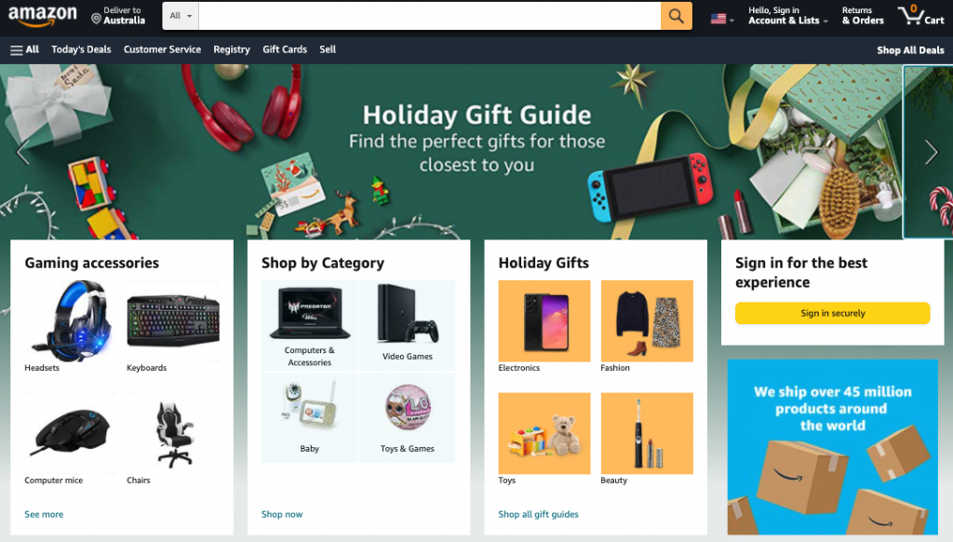Image resolution: width=953 pixels, height=542 pixels.
Task: Open Gift Cards in navigation bar
Action: 285,50
